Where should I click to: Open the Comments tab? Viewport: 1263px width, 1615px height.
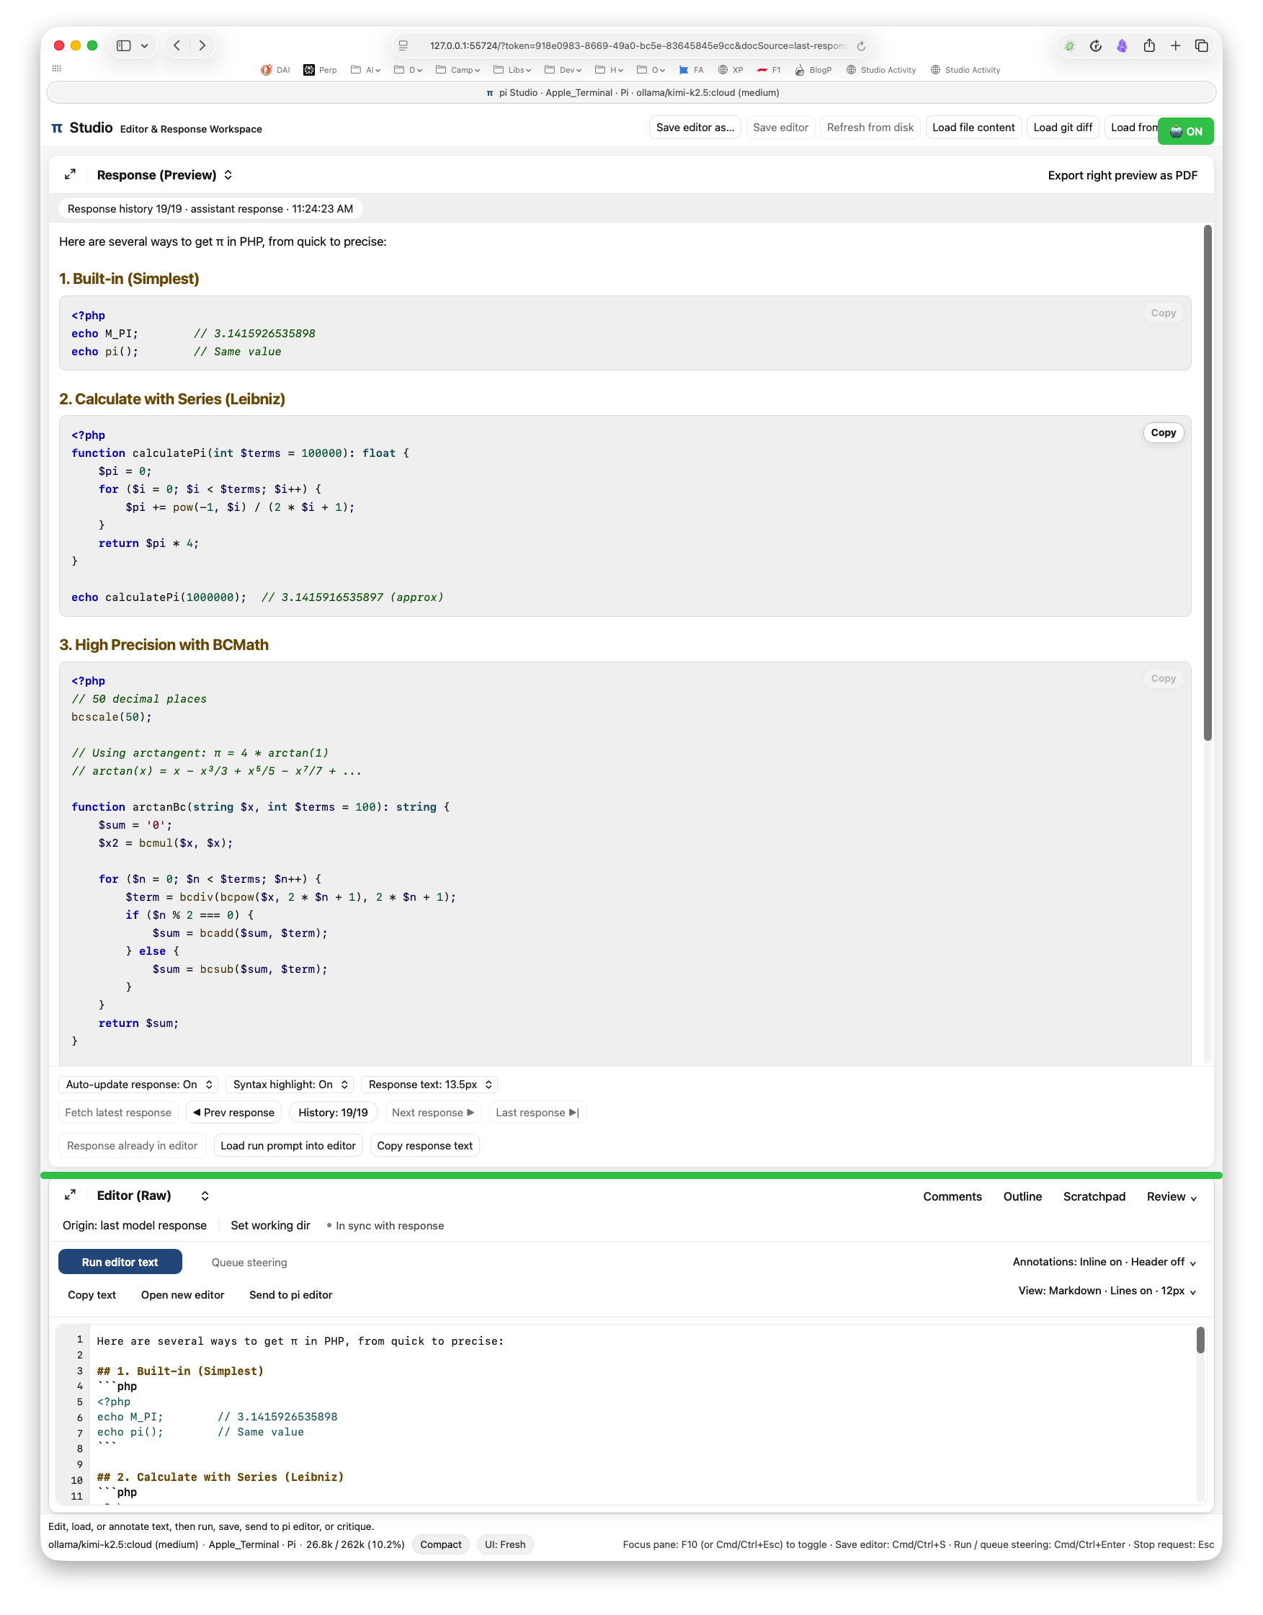coord(952,1196)
